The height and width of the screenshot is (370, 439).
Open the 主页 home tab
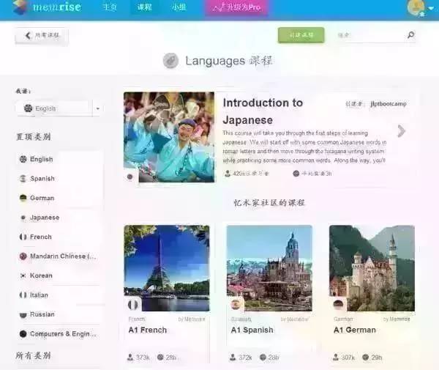click(109, 7)
